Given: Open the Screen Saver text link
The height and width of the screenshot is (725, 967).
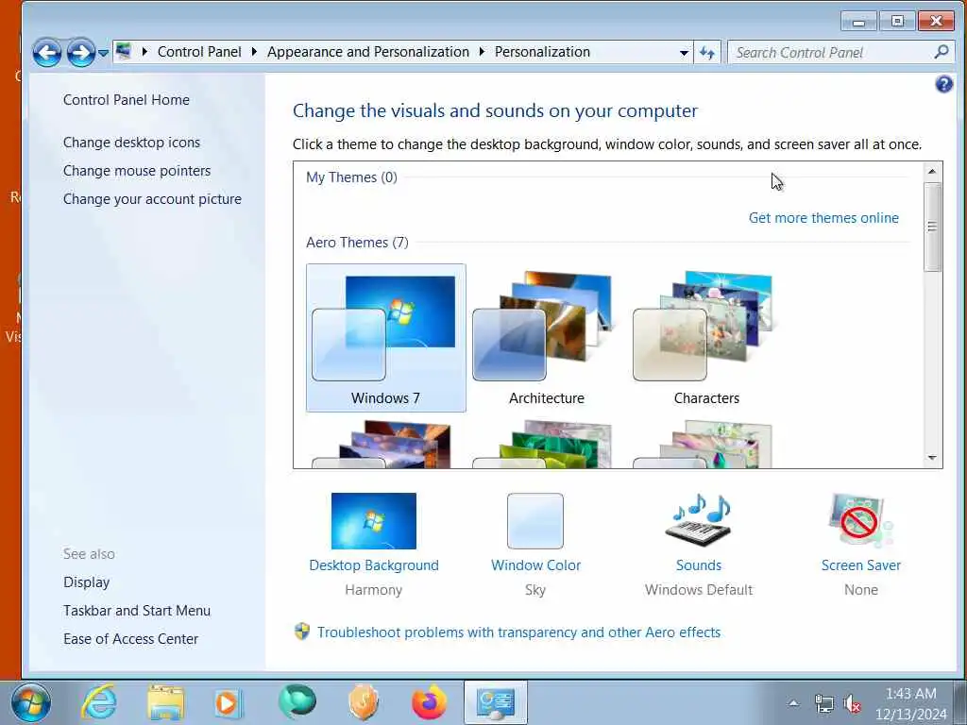Looking at the screenshot, I should (861, 565).
